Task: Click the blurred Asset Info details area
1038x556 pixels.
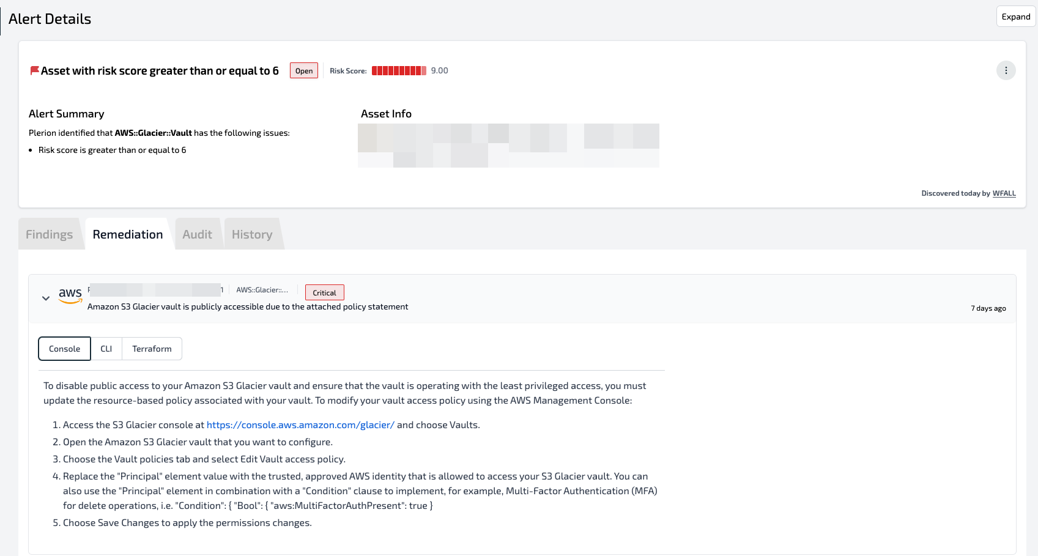Action: [508, 146]
